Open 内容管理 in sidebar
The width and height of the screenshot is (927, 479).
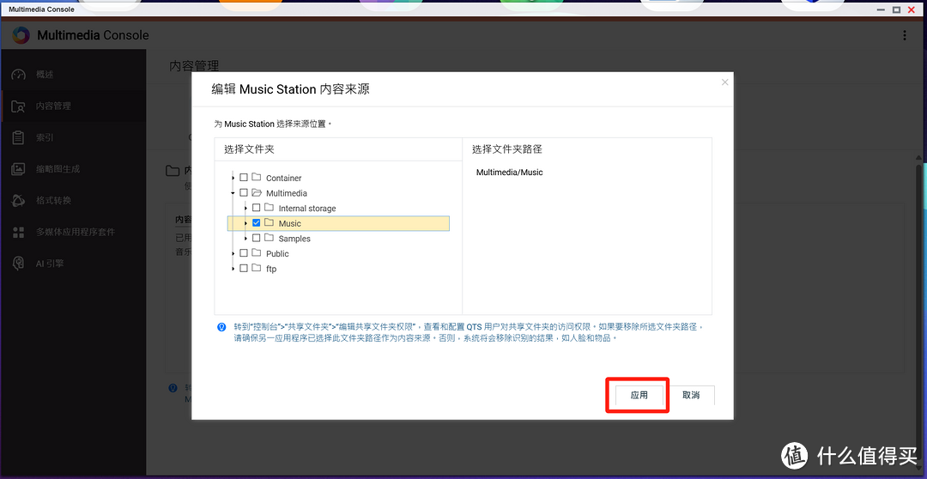[x=73, y=106]
